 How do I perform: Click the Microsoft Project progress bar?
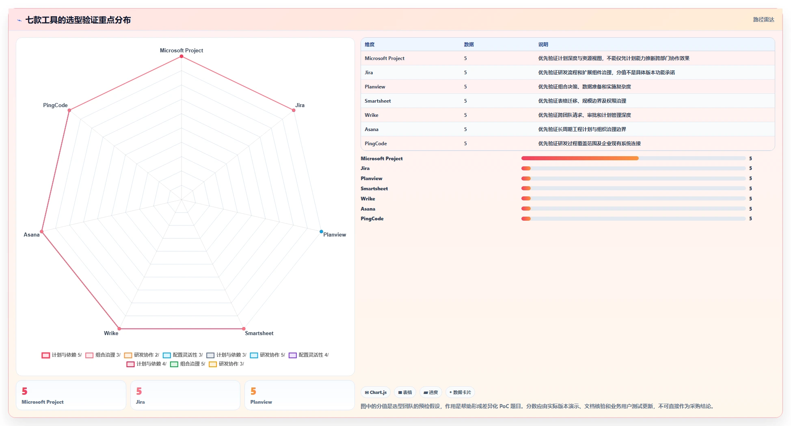point(633,158)
